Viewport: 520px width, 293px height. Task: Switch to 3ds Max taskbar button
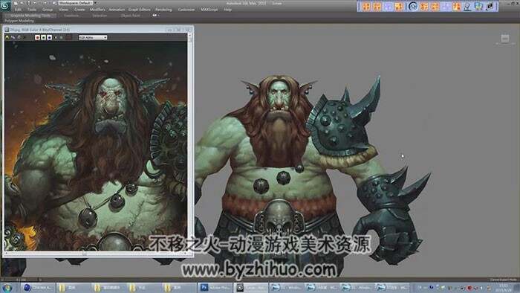250,288
